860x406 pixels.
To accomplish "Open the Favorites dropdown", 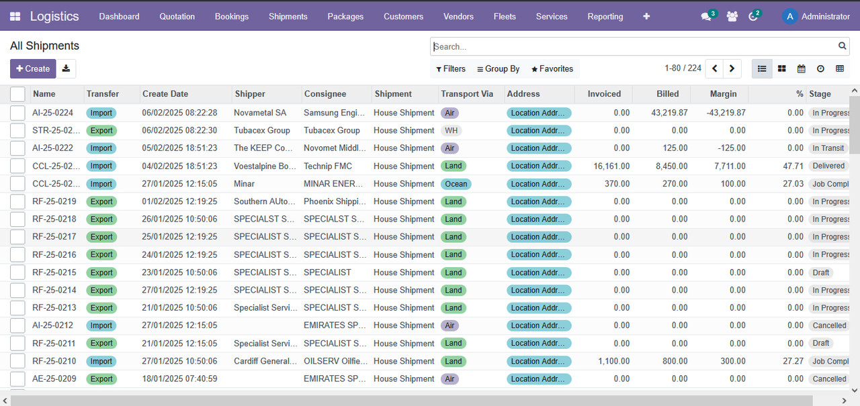I will (552, 68).
